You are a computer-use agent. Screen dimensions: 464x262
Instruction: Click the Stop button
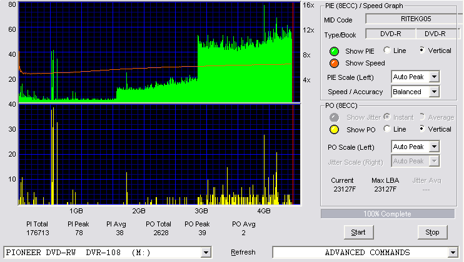432,233
